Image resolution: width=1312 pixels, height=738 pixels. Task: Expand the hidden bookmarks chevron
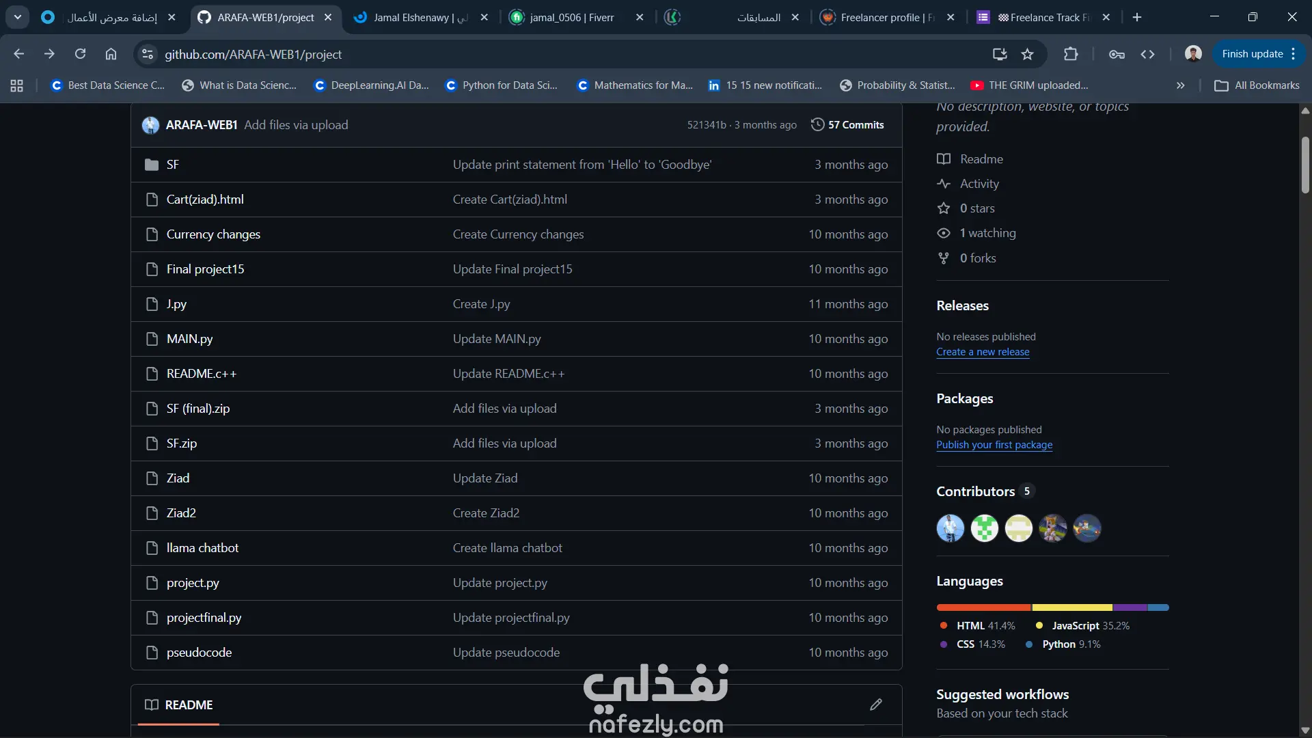tap(1180, 85)
